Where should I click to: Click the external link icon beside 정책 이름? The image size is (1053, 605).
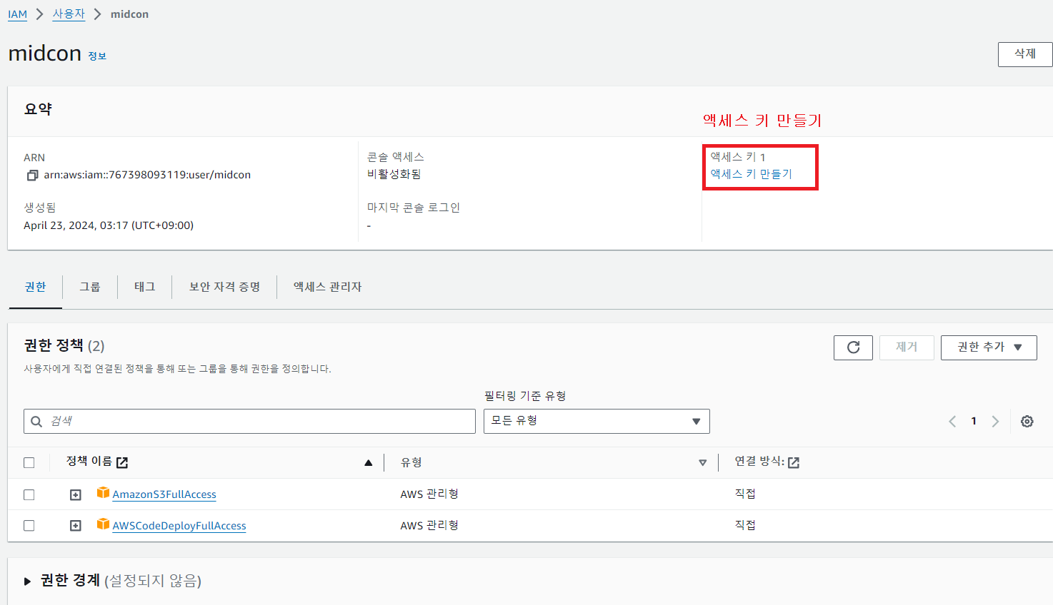(x=122, y=462)
